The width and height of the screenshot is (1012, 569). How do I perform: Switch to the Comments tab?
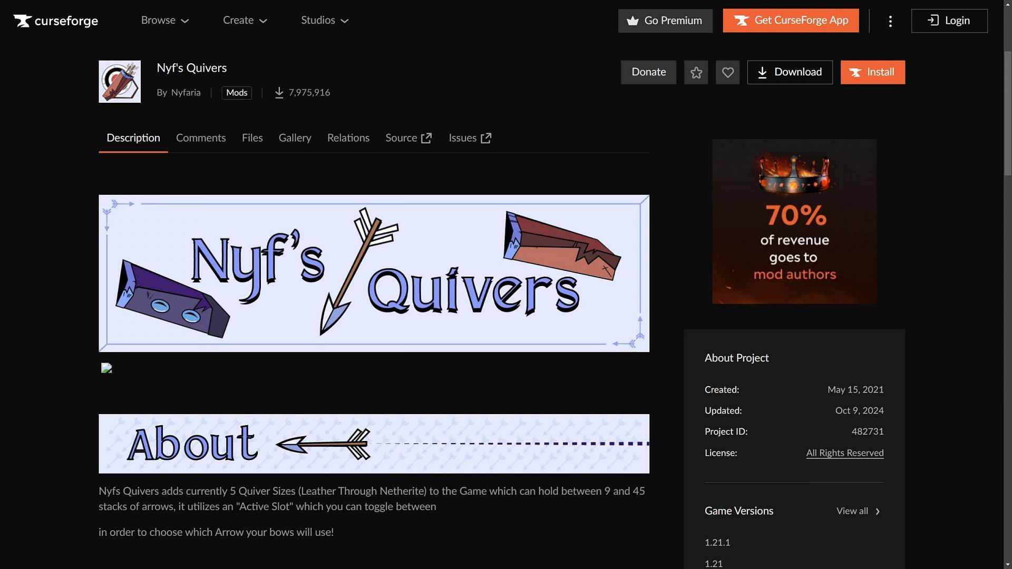coord(201,138)
